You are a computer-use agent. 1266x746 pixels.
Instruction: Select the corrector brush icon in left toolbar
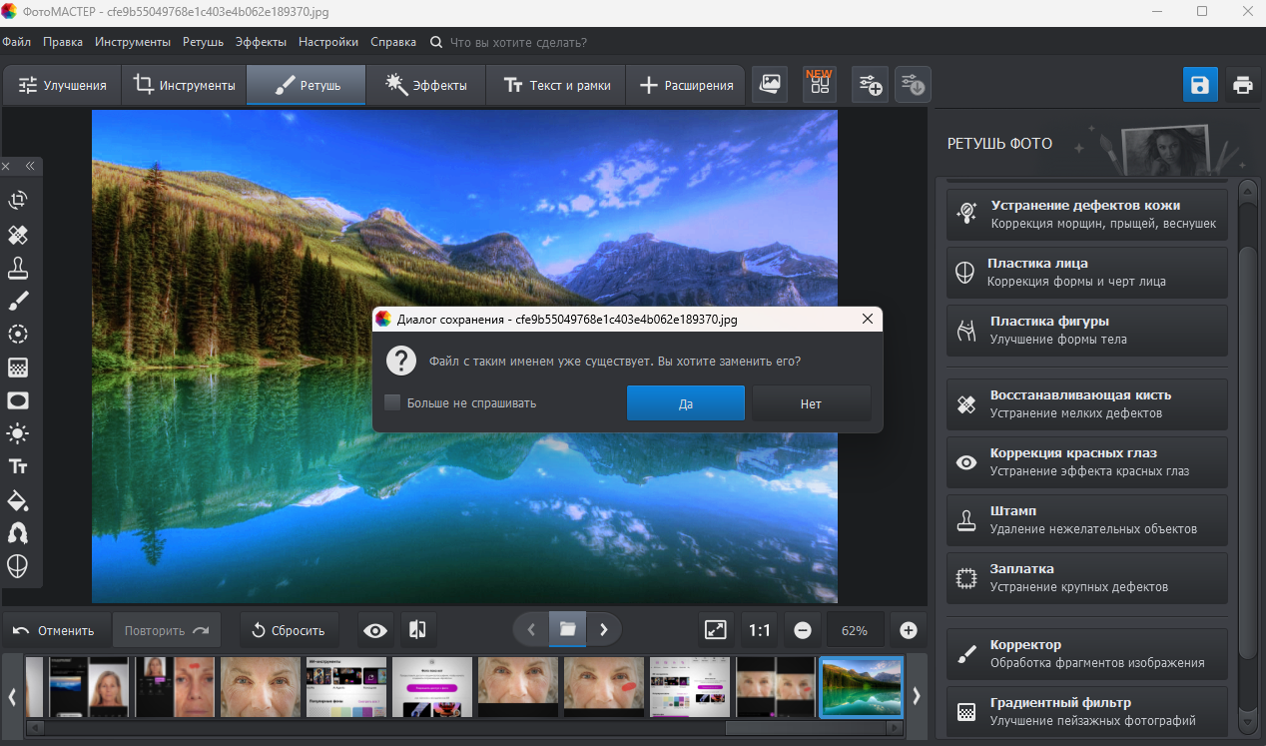pyautogui.click(x=18, y=301)
